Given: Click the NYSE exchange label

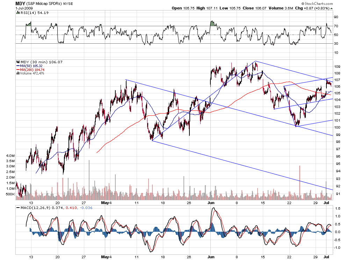Looking at the screenshot, I should pos(68,4).
